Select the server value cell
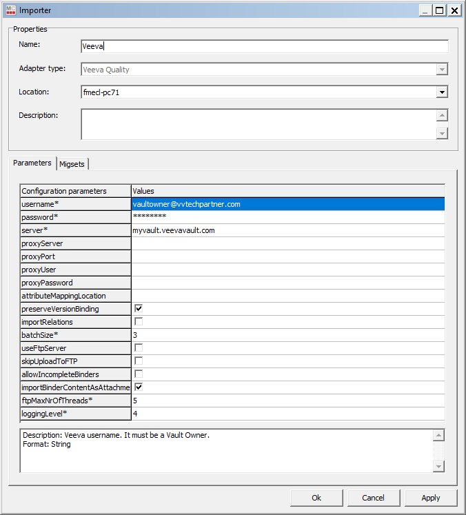This screenshot has height=515, width=466. (287, 230)
